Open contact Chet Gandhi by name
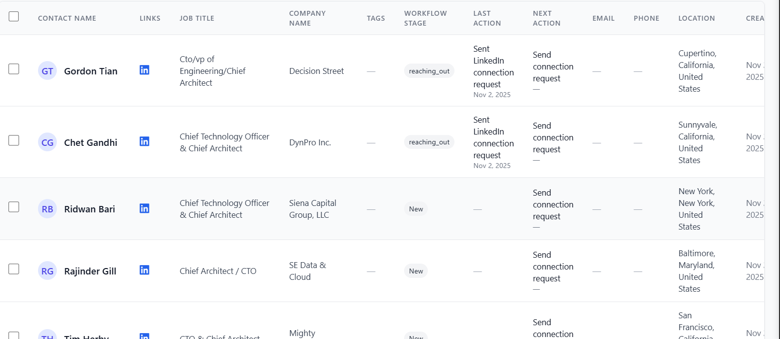 91,142
